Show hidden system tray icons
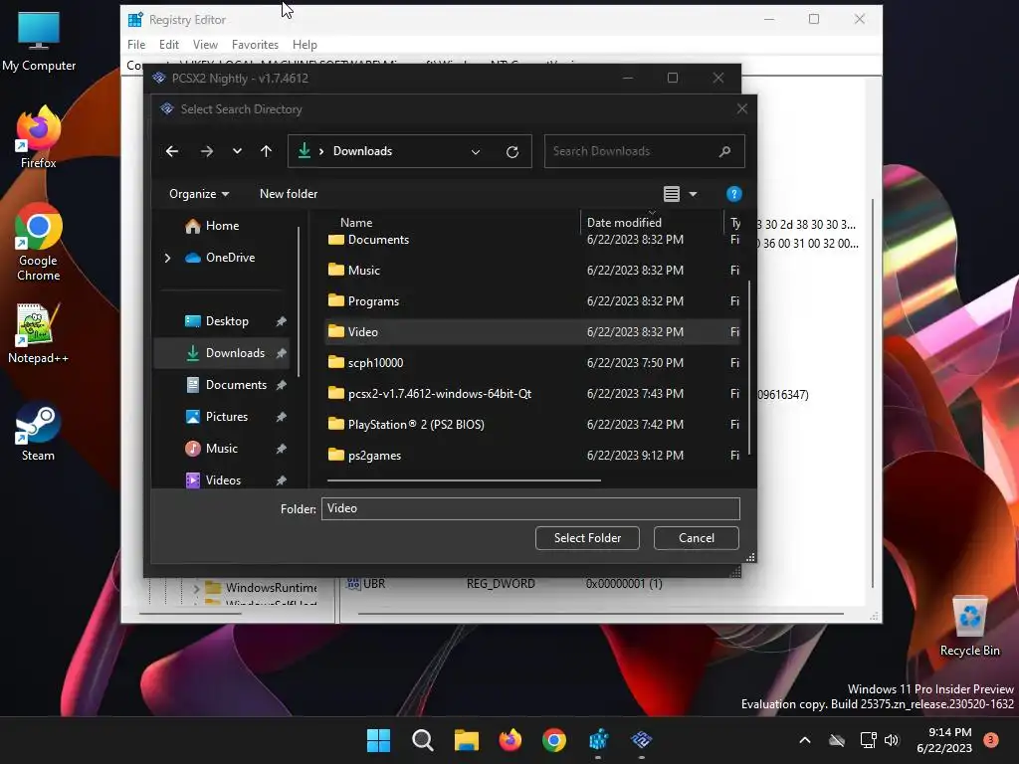Screen dimensions: 1019x764 pyautogui.click(x=804, y=740)
